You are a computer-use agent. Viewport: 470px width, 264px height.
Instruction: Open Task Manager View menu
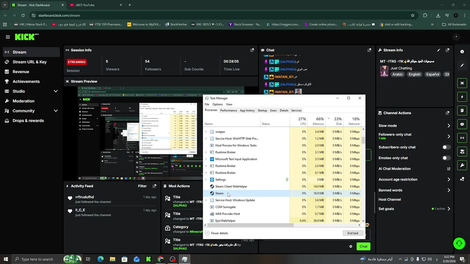[x=229, y=104]
